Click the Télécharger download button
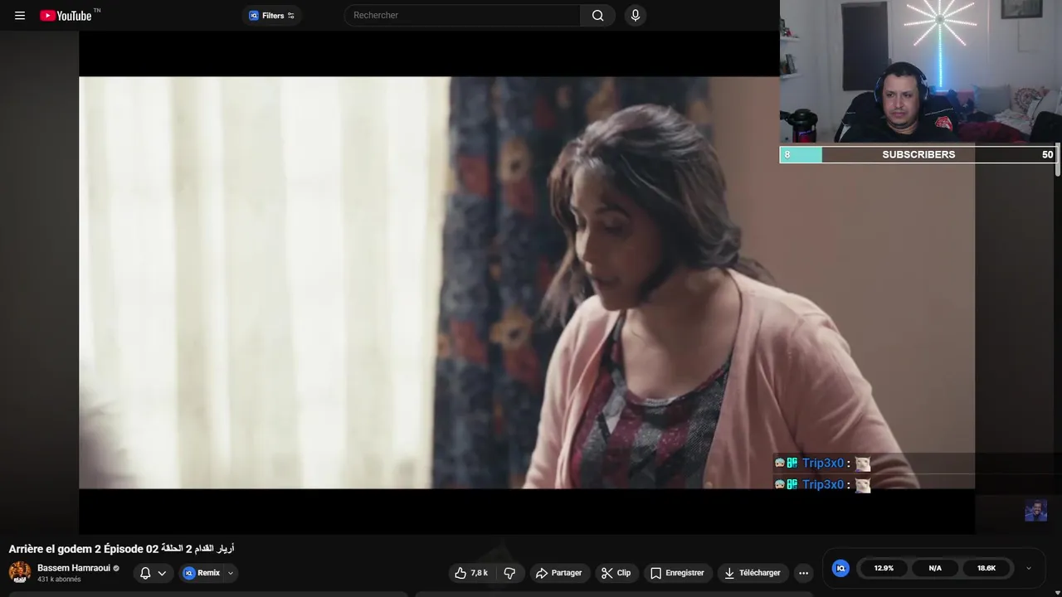The image size is (1062, 597). click(753, 573)
